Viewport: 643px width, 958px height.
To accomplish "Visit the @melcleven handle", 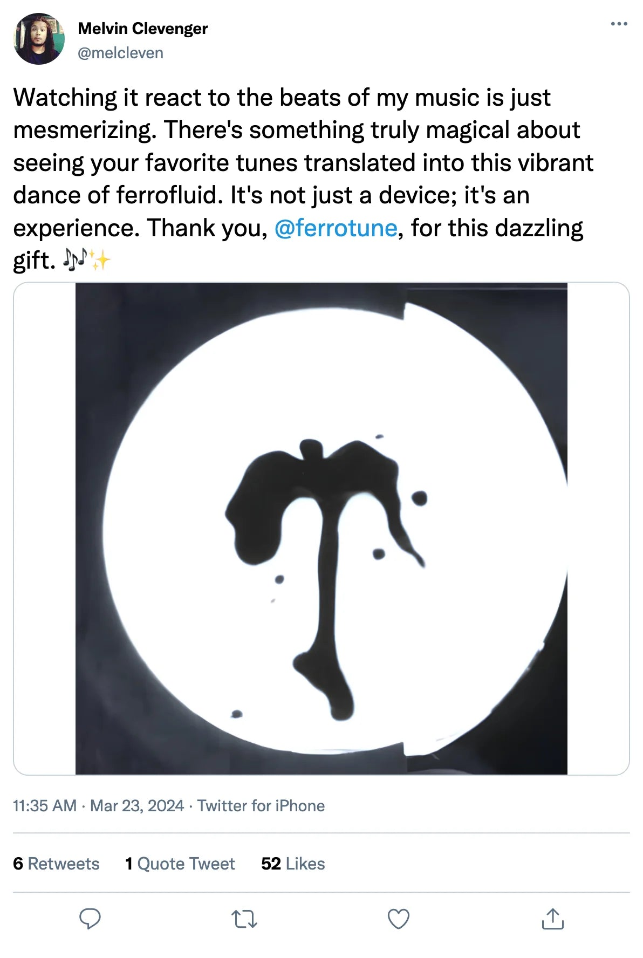I will tap(120, 53).
